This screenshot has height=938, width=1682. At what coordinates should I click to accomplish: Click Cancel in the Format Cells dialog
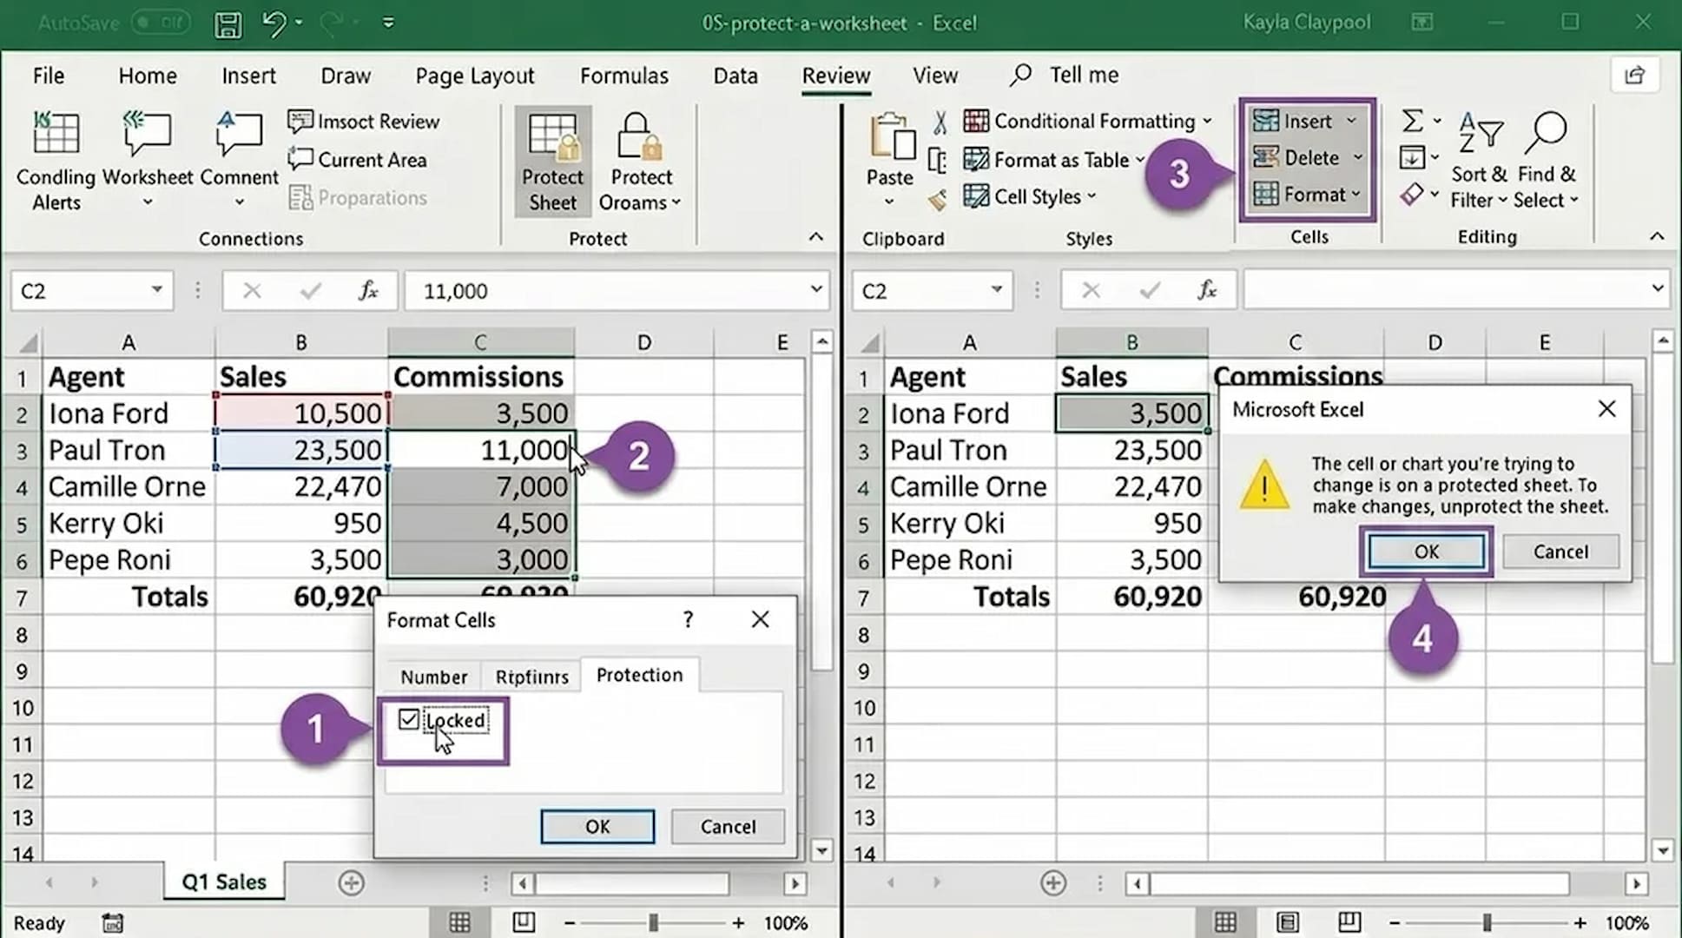[x=728, y=827]
